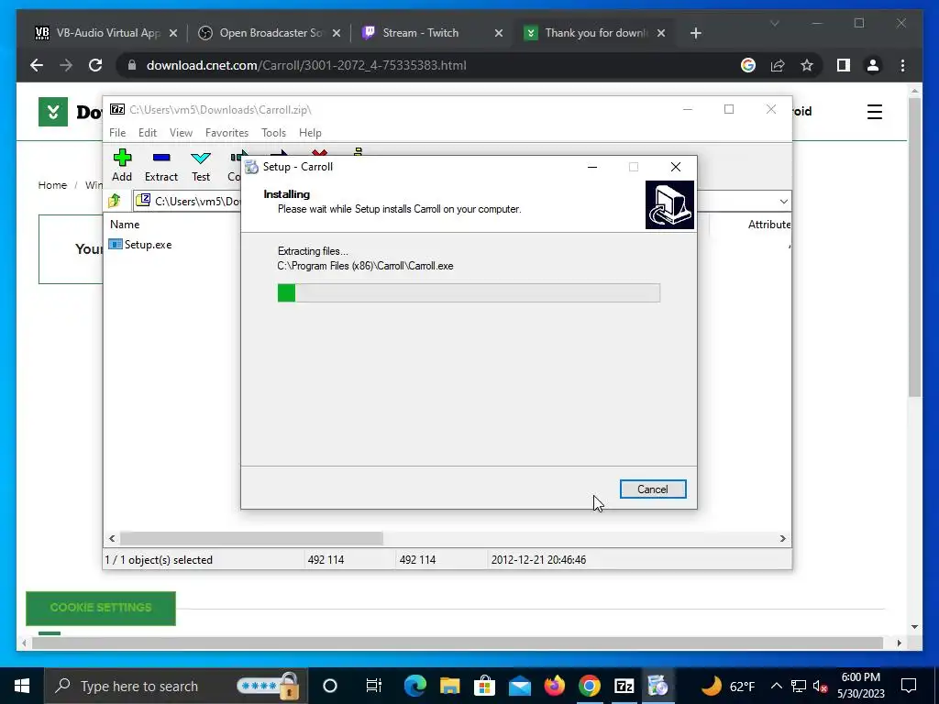This screenshot has height=704, width=939.
Task: Click the Setup - Carroll title bar icon
Action: 252,167
